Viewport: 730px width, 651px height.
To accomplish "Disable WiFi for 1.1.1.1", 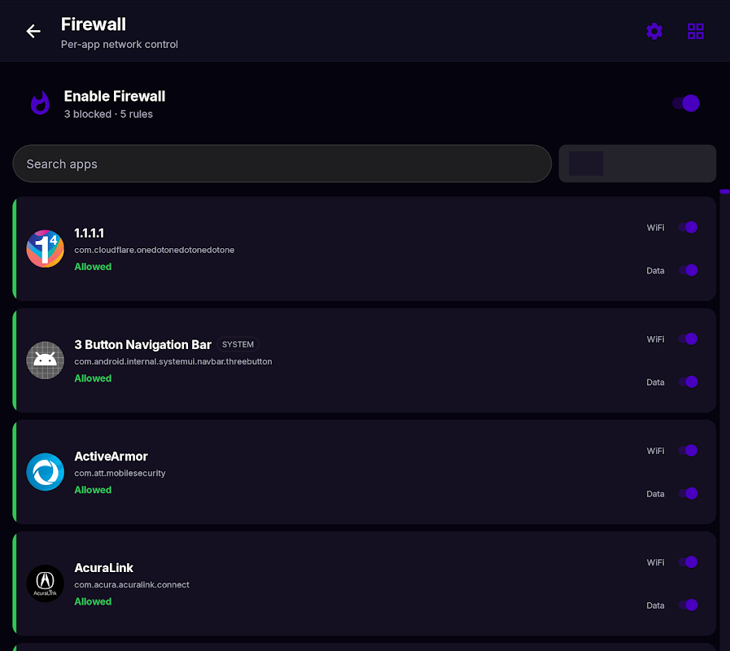I will [688, 227].
